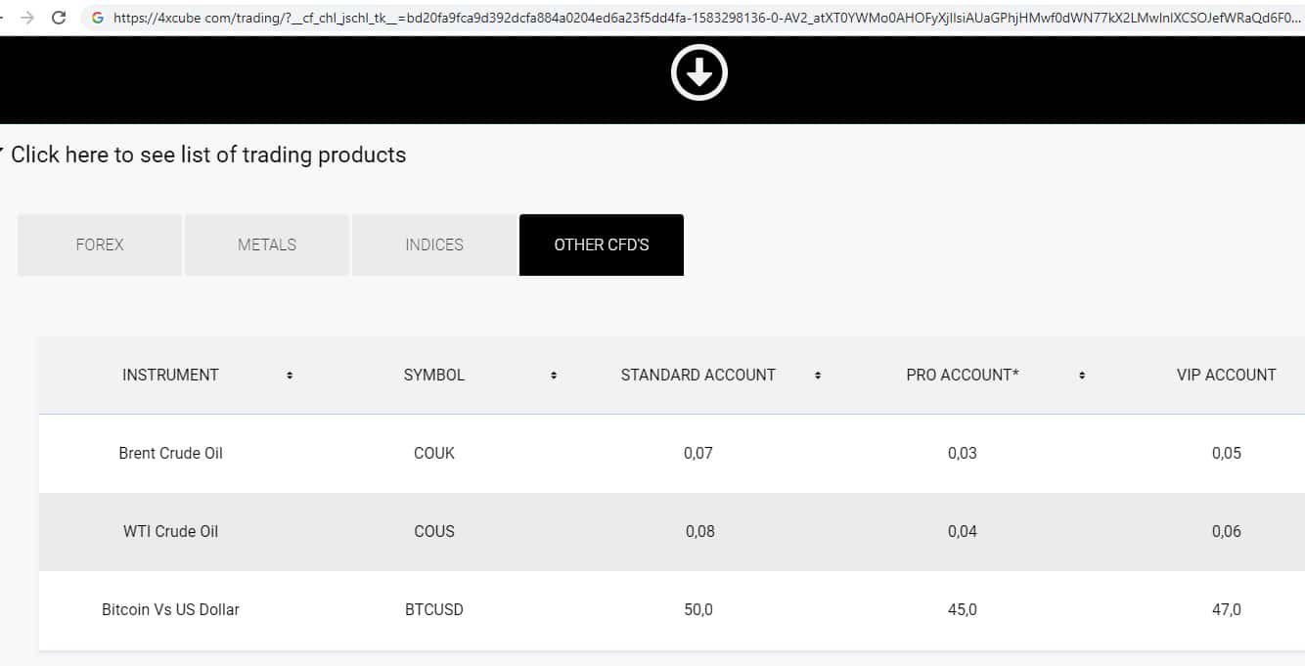
Task: Sort by Instrument column arrows
Action: coord(290,376)
